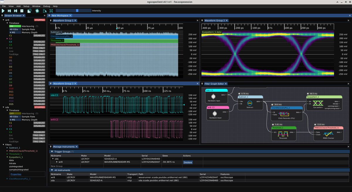The height and width of the screenshot is (192, 352).
Task: Click the clock icon beside 39.0 ms
Action: tap(273, 105)
